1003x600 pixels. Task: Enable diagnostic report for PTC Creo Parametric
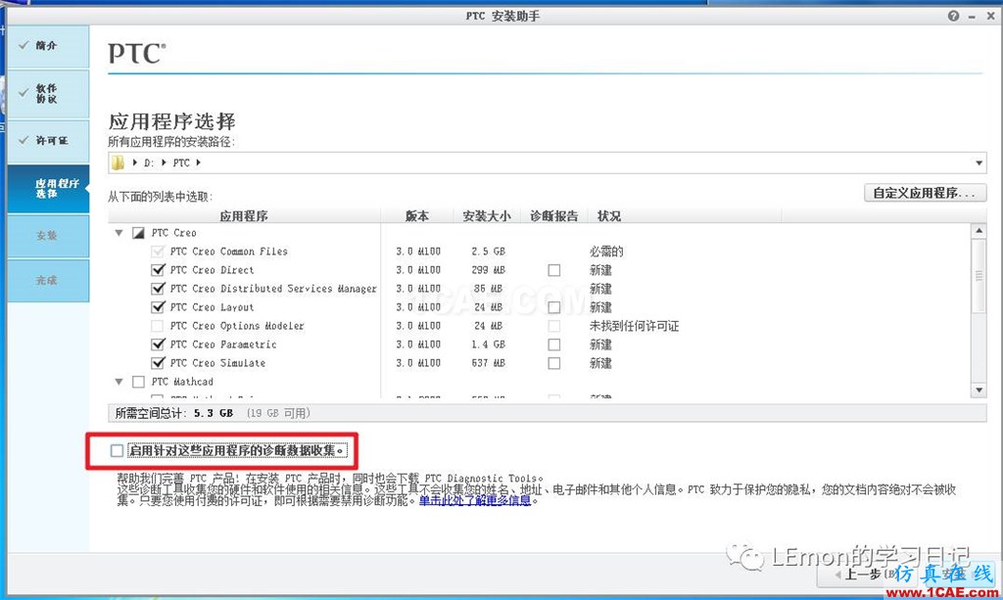554,345
